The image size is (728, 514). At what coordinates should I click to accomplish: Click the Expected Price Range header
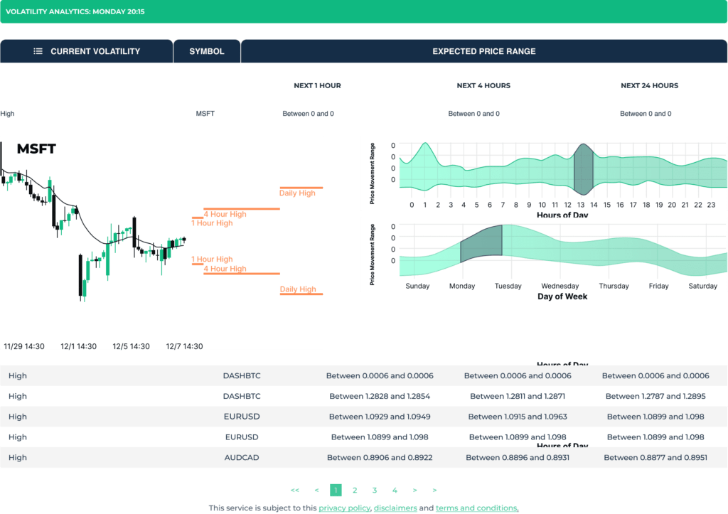tap(484, 50)
